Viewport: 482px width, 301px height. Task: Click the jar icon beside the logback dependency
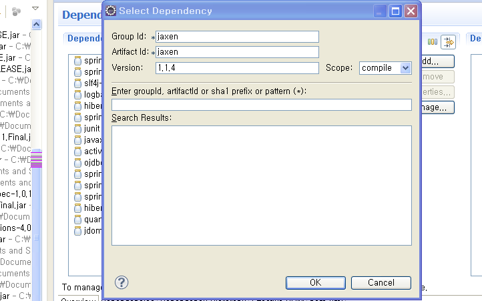coord(77,95)
